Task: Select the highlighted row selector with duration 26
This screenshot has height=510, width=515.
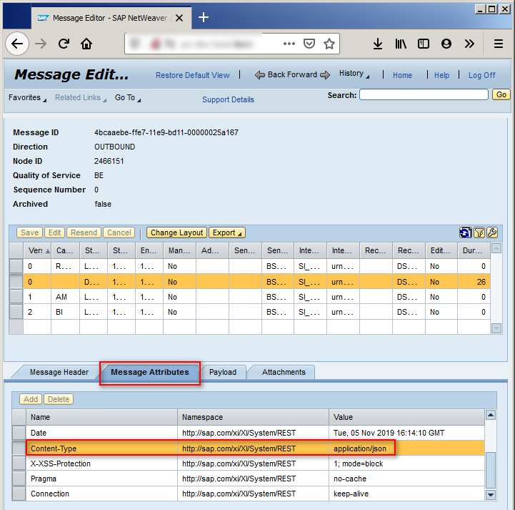Action: click(16, 282)
